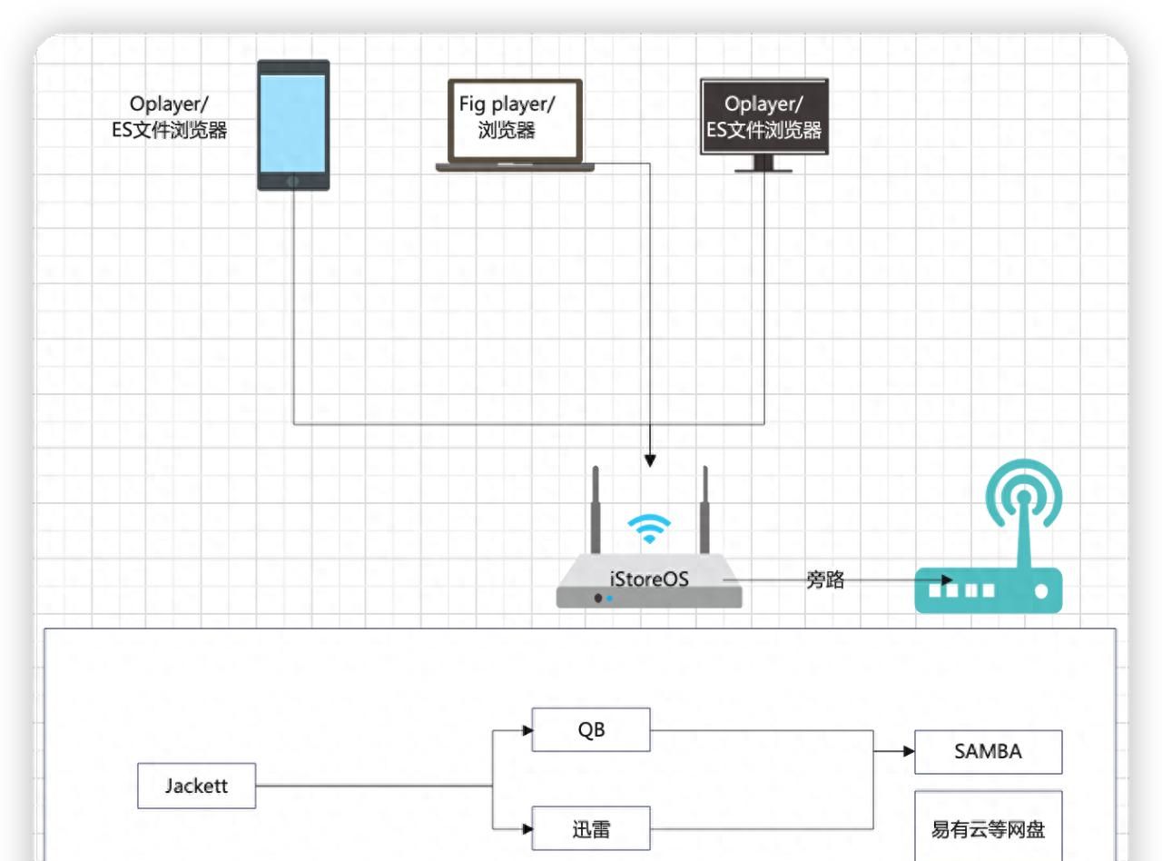
Task: Open the Jackett node
Action: pos(197,785)
